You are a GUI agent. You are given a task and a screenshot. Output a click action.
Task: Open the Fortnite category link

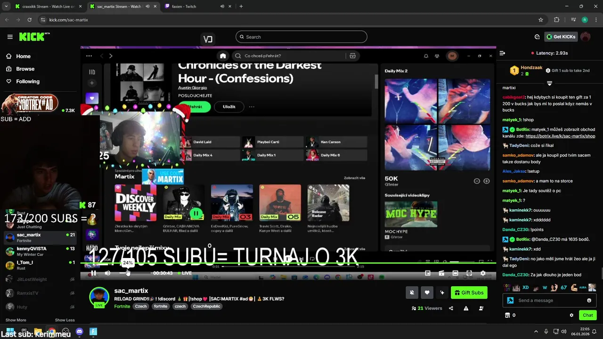pos(122,307)
